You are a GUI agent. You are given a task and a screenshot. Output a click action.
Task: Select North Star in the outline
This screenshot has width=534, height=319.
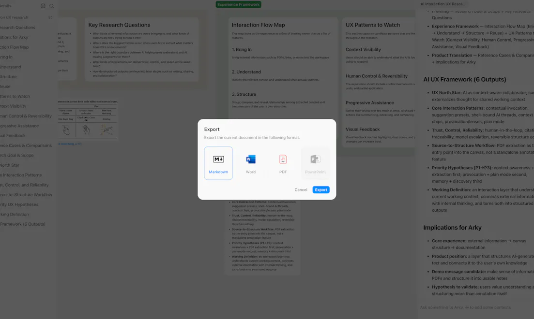[10, 165]
